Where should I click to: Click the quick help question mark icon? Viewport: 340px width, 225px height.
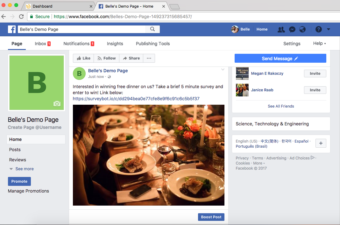point(318,29)
